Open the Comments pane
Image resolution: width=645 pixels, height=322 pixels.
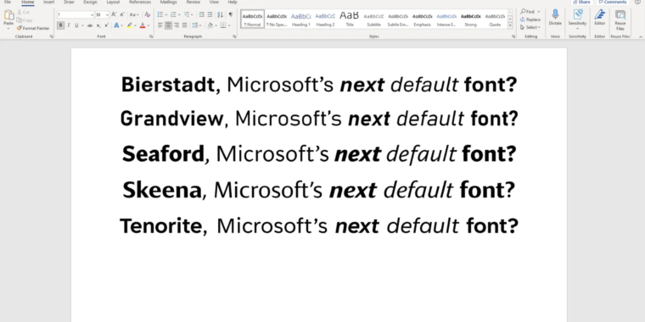click(613, 2)
